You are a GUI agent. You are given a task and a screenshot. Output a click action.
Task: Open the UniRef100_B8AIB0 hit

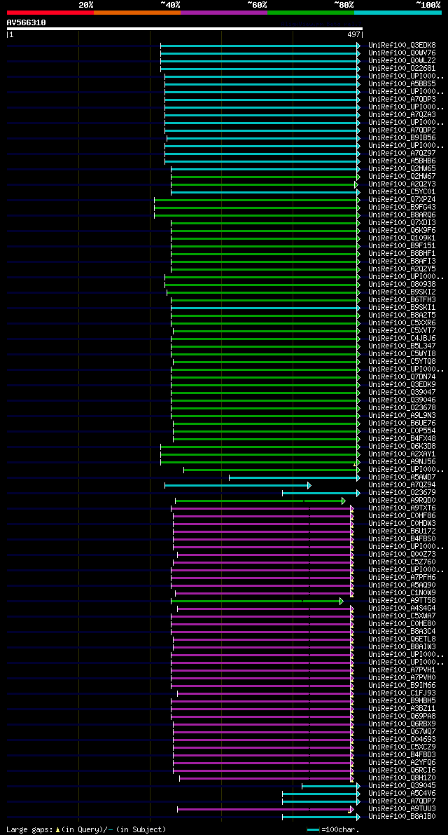pos(402,817)
